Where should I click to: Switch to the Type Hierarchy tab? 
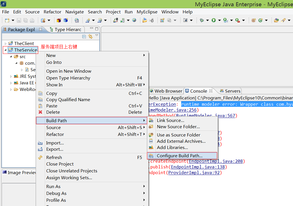pos(65,29)
